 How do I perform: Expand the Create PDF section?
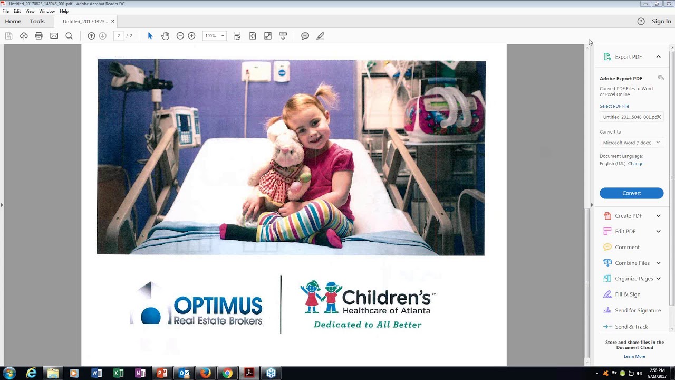click(658, 216)
